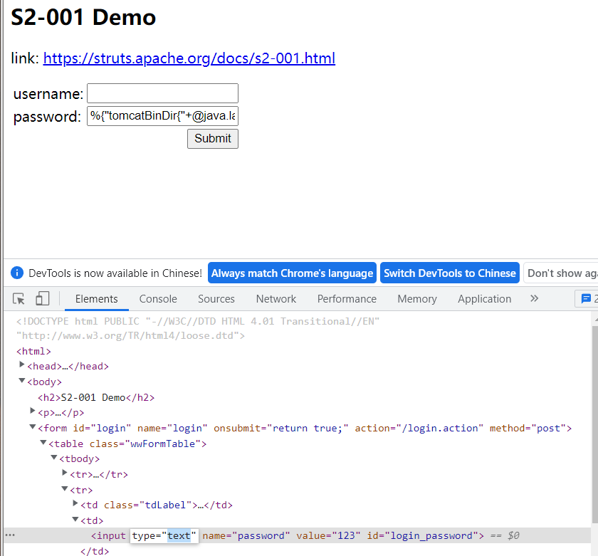598x556 pixels.
Task: Select the value="123" attribute
Action: tap(328, 536)
